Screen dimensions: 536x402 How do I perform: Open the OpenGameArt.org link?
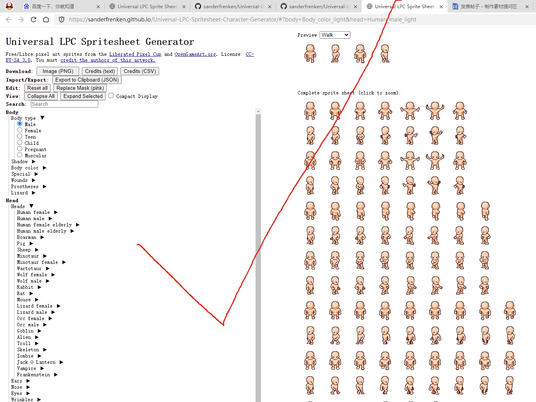pyautogui.click(x=195, y=54)
